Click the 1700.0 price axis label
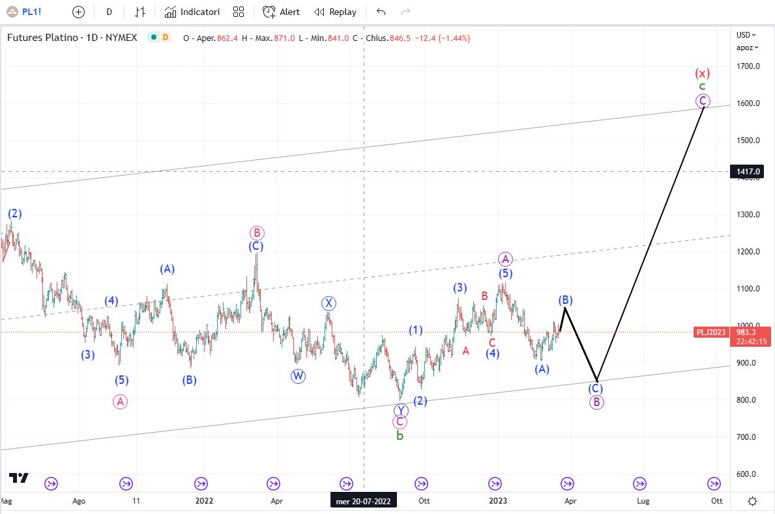This screenshot has width=775, height=514. (x=748, y=66)
